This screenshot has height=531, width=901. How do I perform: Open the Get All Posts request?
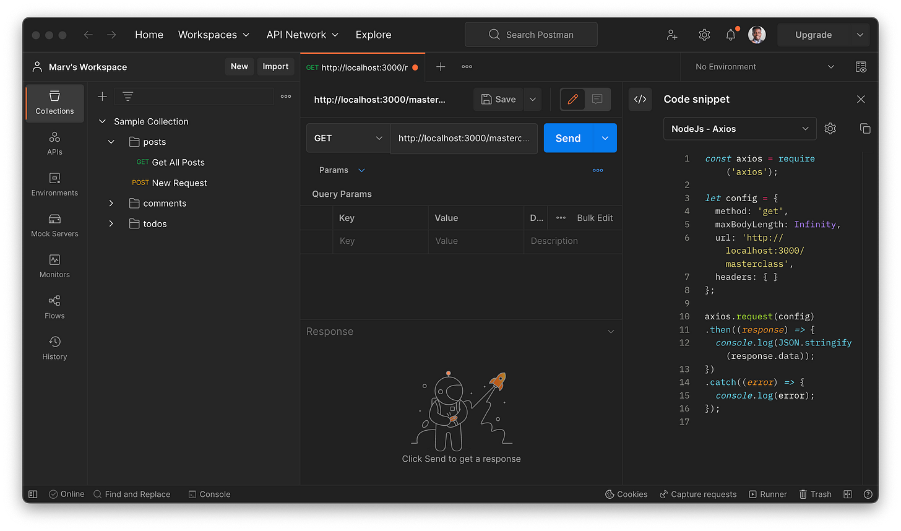click(170, 162)
